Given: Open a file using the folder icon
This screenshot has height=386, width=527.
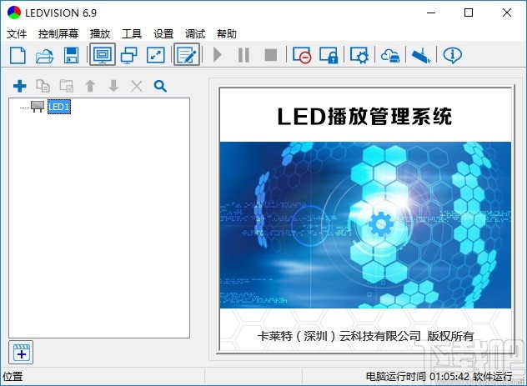Looking at the screenshot, I should [x=44, y=55].
